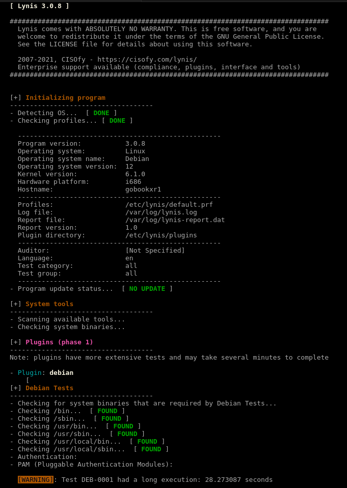The height and width of the screenshot is (488, 347).
Task: Click DONE status next to Detecting OS
Action: coord(101,113)
